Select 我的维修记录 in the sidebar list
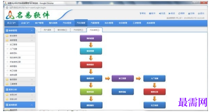 [20, 58]
